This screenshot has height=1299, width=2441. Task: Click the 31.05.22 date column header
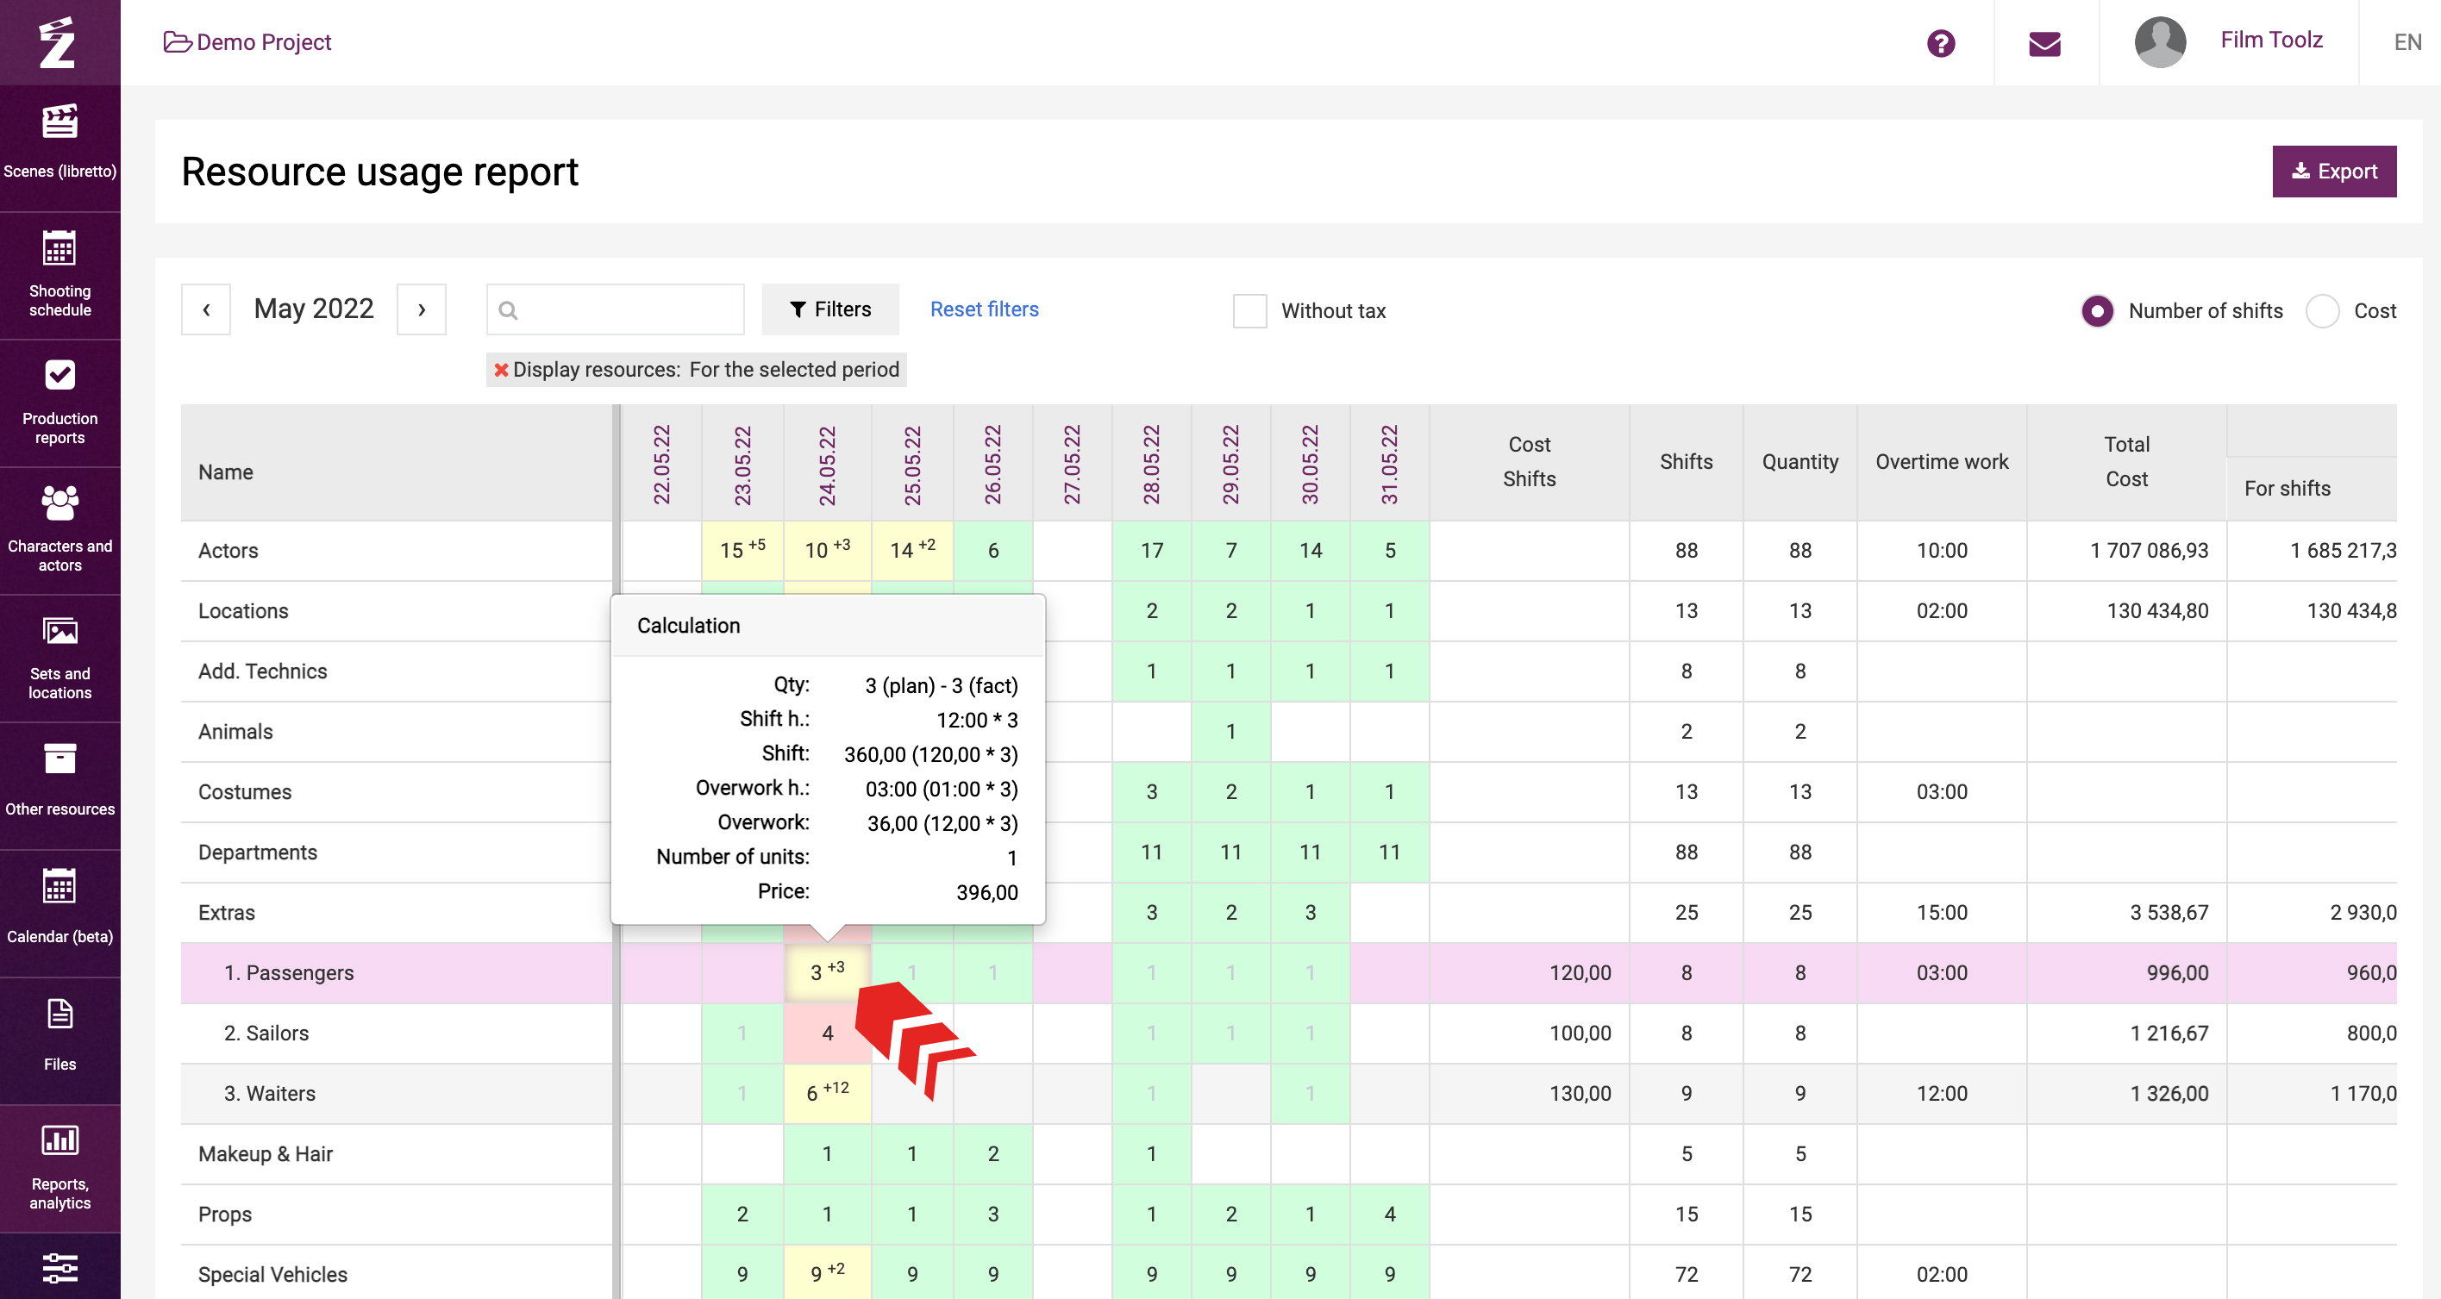click(1389, 465)
